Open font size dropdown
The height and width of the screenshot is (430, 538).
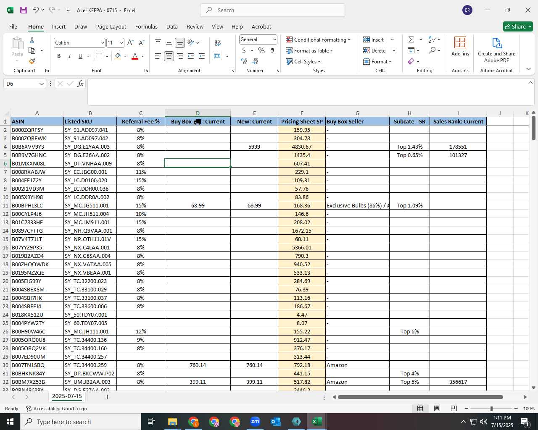tap(121, 43)
